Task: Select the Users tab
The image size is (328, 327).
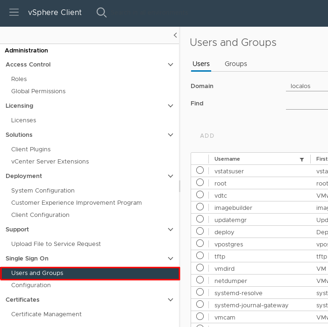Action: (201, 64)
